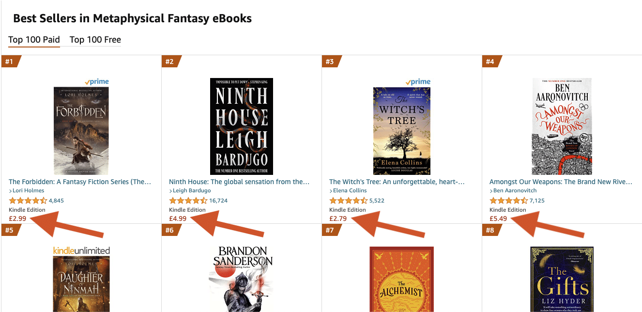The height and width of the screenshot is (312, 642).
Task: Click the #4 rank ribbon badge
Action: point(491,61)
